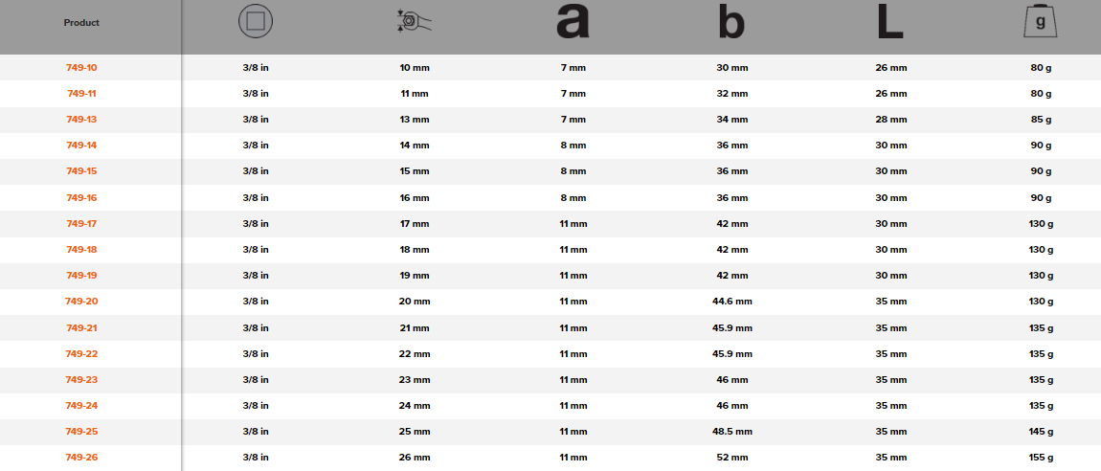Open the 749-26 product link
Screen dimensions: 1101x471
click(81, 458)
